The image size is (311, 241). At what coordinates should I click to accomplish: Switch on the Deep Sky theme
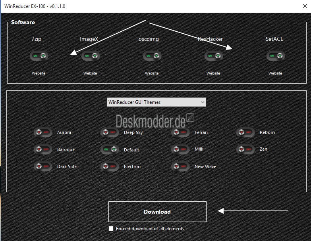point(110,132)
